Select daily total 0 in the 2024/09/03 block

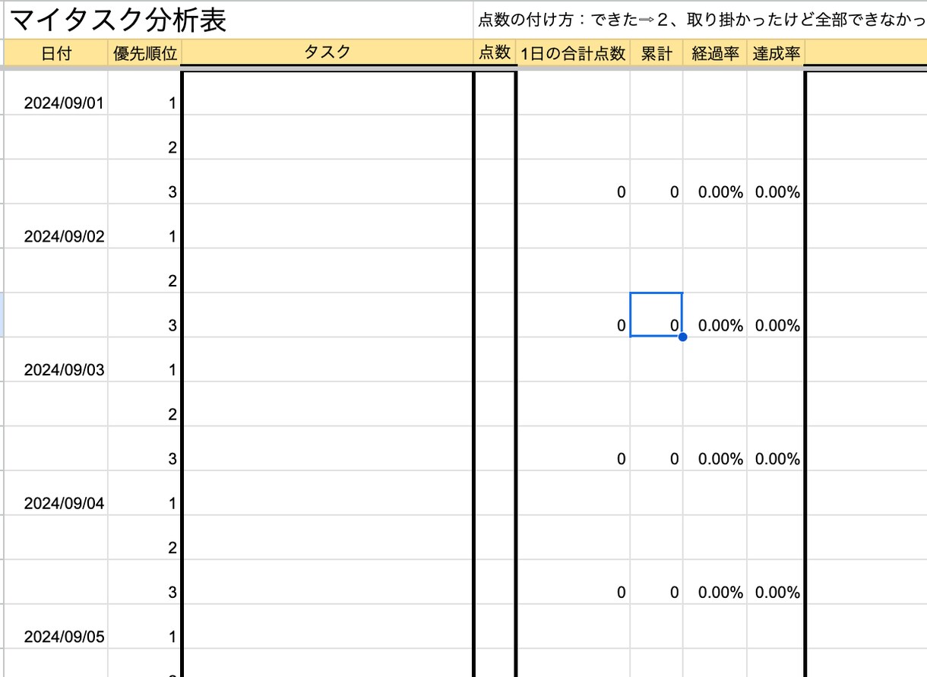pyautogui.click(x=574, y=448)
